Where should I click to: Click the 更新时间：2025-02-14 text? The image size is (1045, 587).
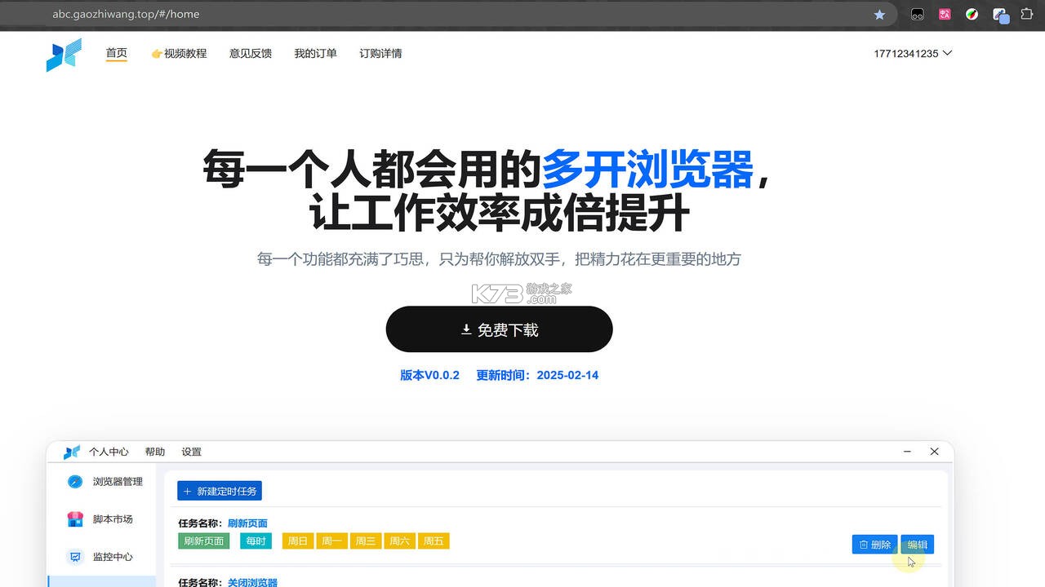pyautogui.click(x=537, y=376)
